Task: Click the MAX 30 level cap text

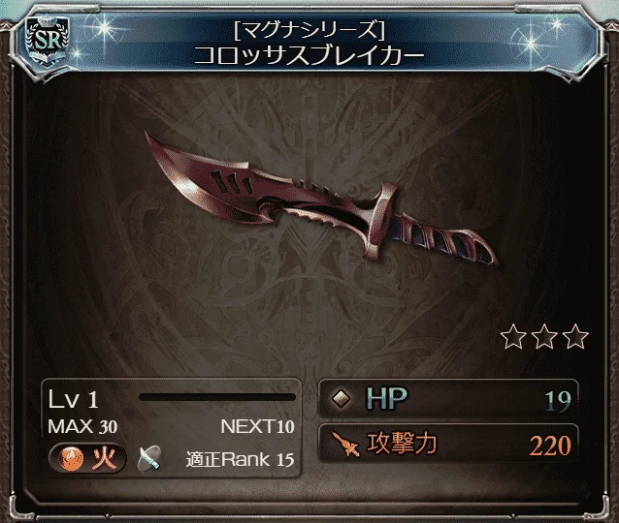Action: click(x=82, y=426)
